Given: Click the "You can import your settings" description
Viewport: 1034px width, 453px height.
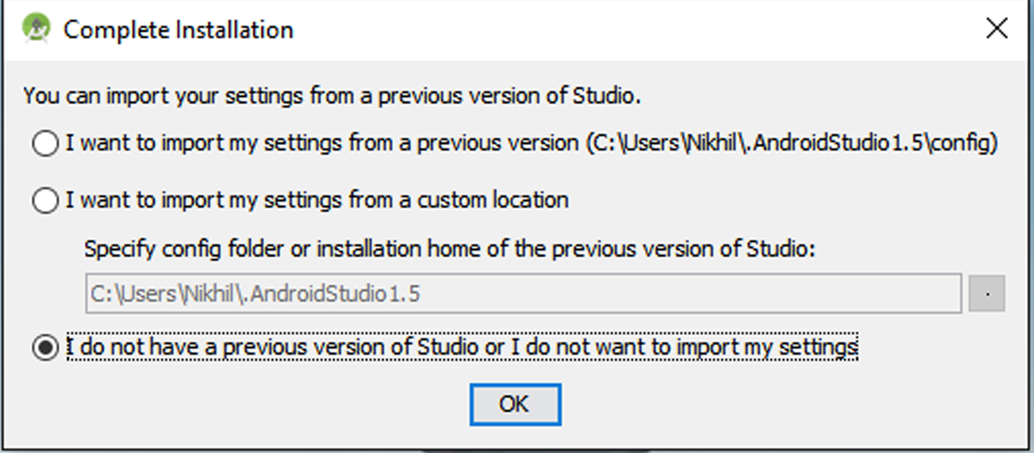Looking at the screenshot, I should (x=332, y=96).
